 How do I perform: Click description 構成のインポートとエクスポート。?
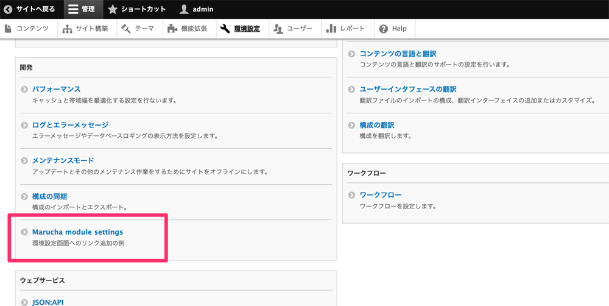pos(80,207)
